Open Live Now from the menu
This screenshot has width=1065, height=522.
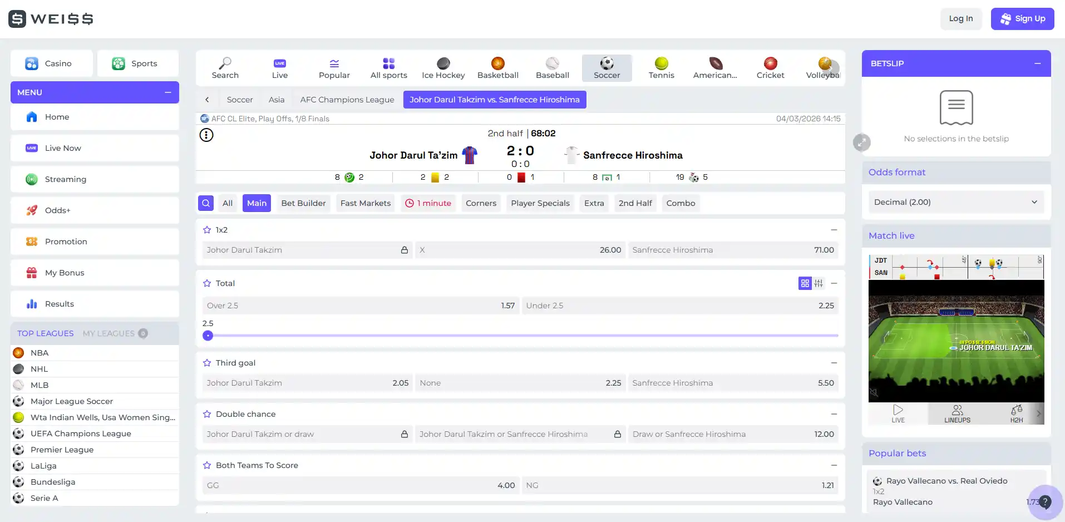click(95, 148)
